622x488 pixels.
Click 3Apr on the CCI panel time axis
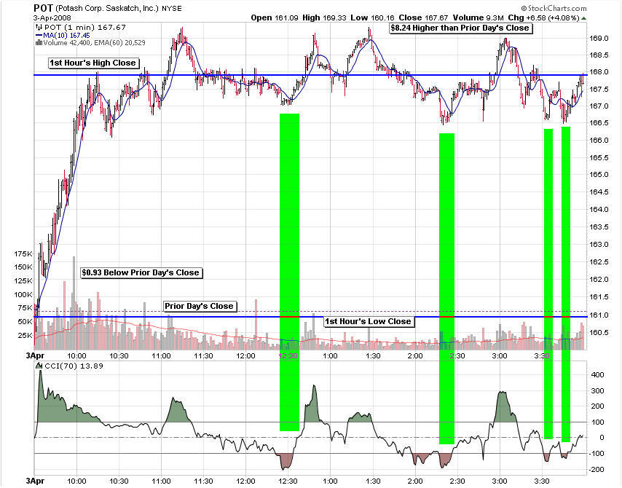coord(35,481)
